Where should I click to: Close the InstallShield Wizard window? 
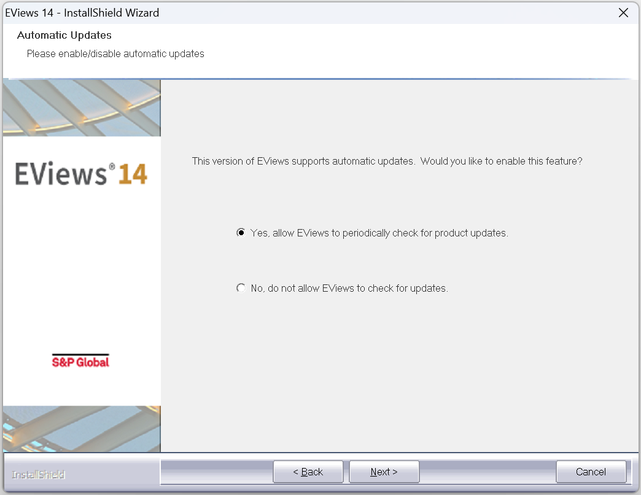[x=623, y=13]
